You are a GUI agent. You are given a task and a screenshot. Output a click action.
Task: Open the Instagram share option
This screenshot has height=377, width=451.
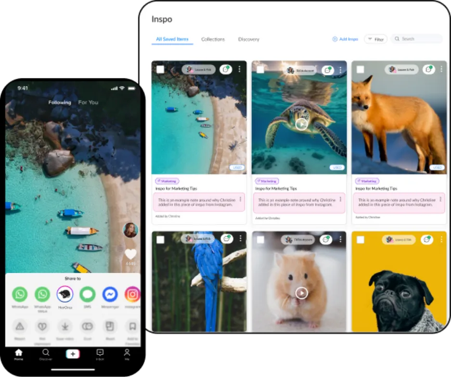[x=132, y=294]
